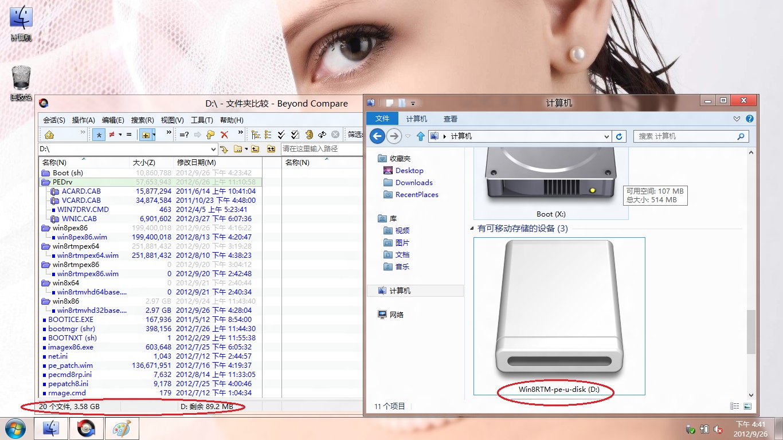The image size is (783, 440).
Task: Click the double-checkmark Select All icon
Action: (x=281, y=135)
